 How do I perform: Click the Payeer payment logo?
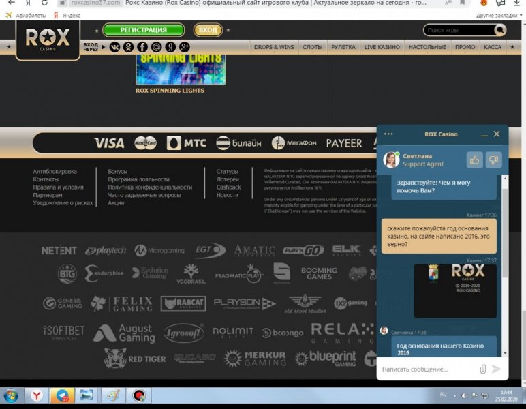(344, 143)
